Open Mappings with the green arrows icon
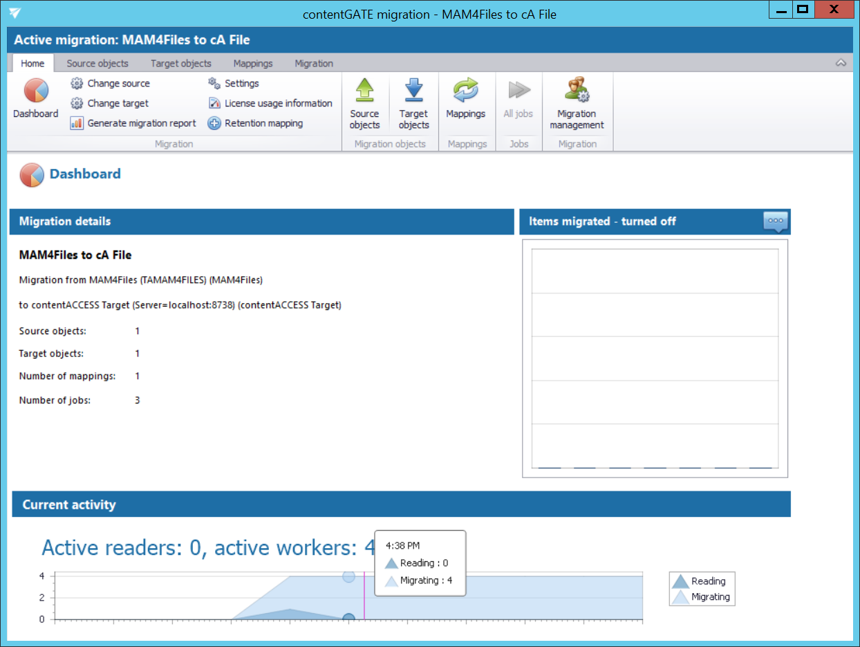The image size is (860, 647). (x=465, y=91)
